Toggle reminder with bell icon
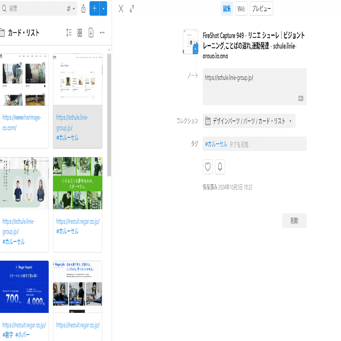Viewport: 341px width, 341px height. 220,167
